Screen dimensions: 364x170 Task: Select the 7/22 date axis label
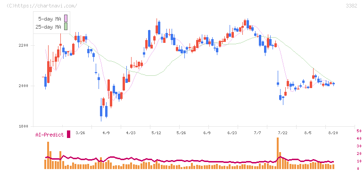coord(282,133)
